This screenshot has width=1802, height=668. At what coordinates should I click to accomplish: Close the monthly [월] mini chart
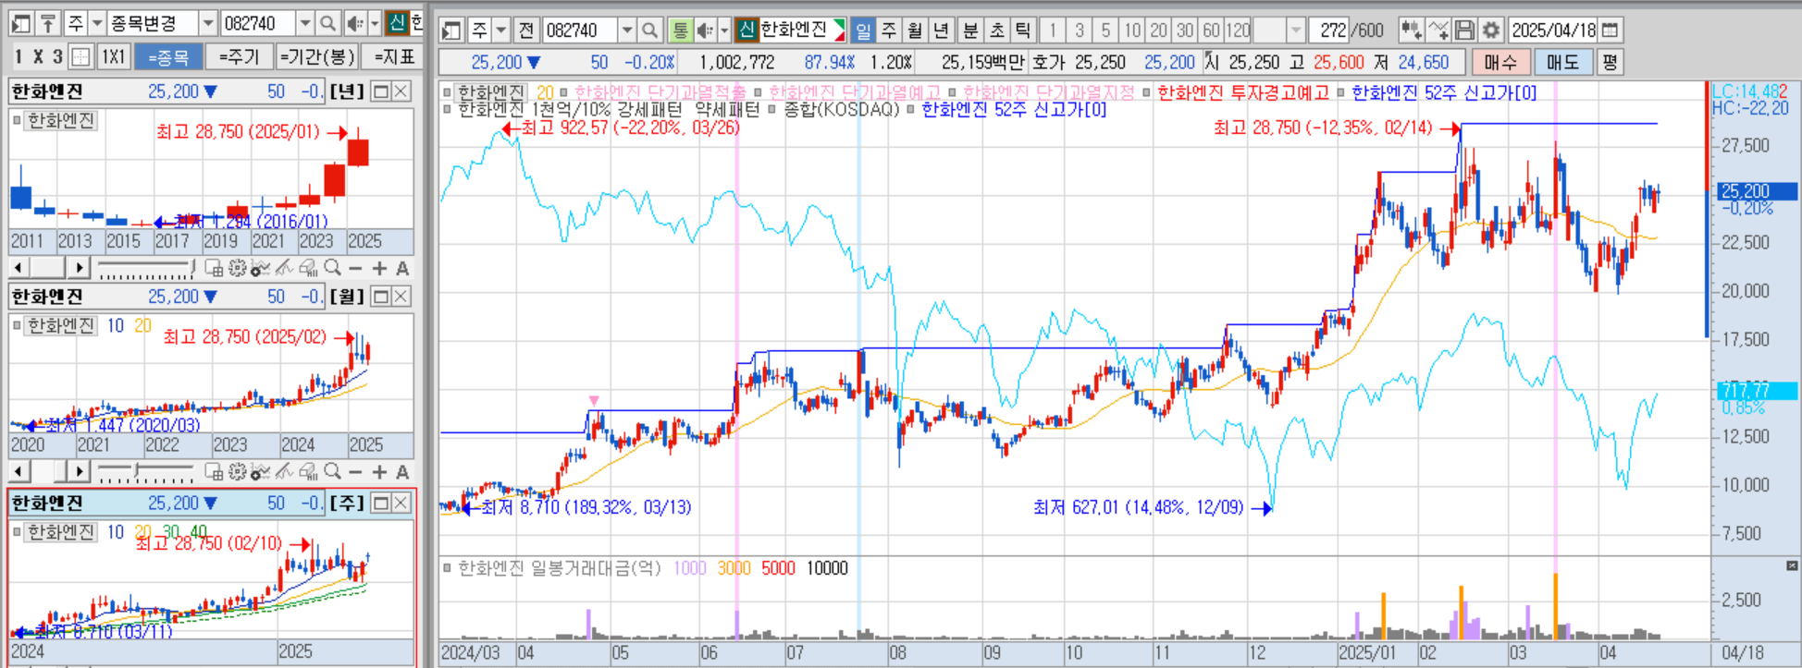tap(401, 297)
